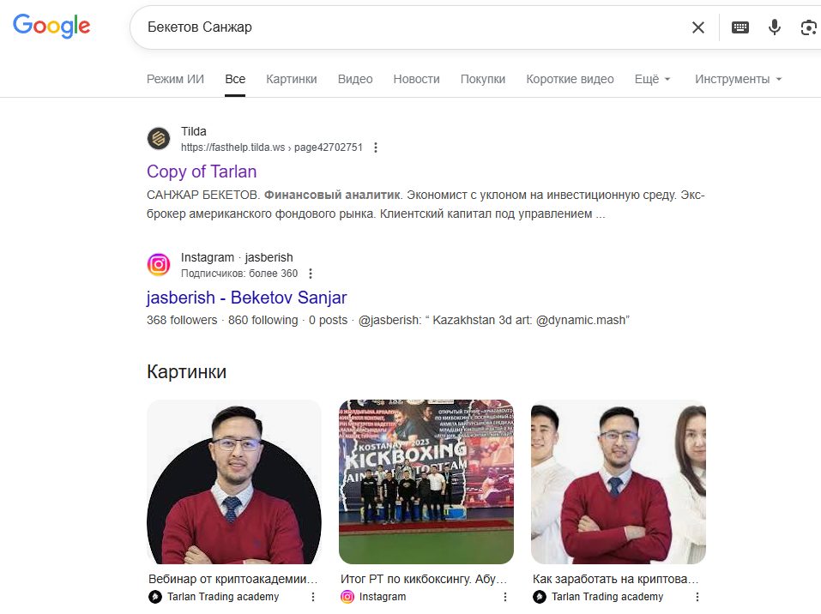Open options menu for kickboxing image
This screenshot has height=614, width=821.
pos(504,597)
